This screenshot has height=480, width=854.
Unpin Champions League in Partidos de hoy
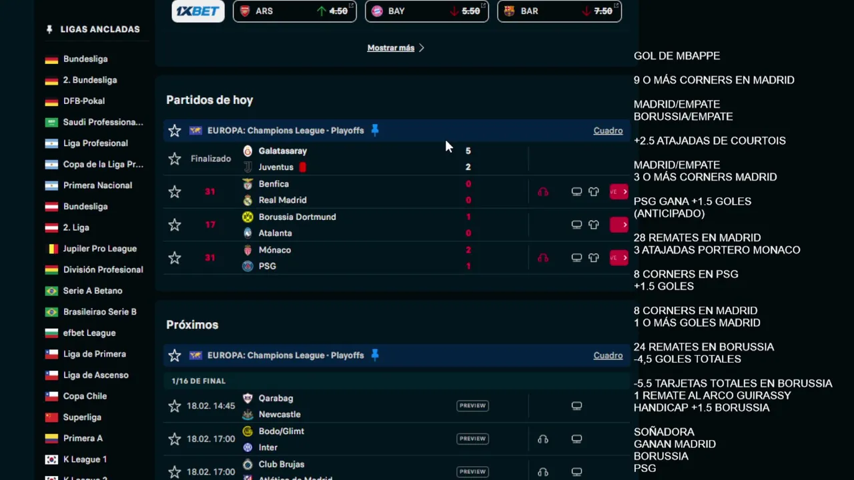[375, 131]
